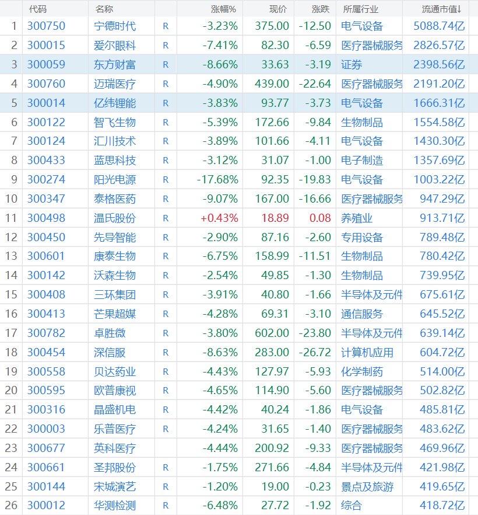
Task: Click the R marker for 沃森生物
Action: (166, 276)
